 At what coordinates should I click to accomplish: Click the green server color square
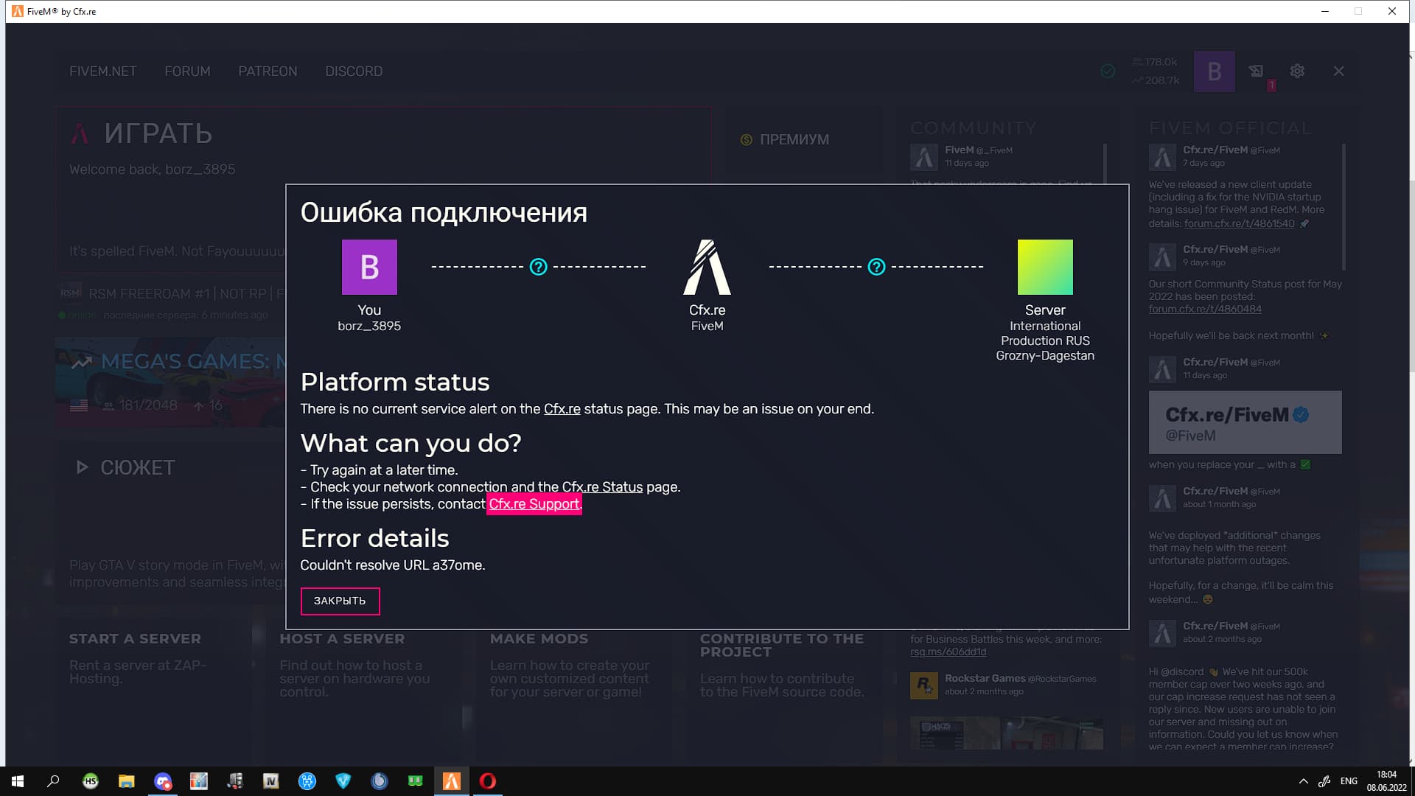tap(1045, 267)
